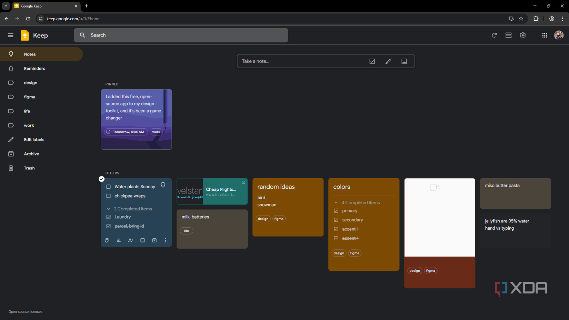
Task: Collapse 2 Completed items in Water plants note
Action: 108,209
